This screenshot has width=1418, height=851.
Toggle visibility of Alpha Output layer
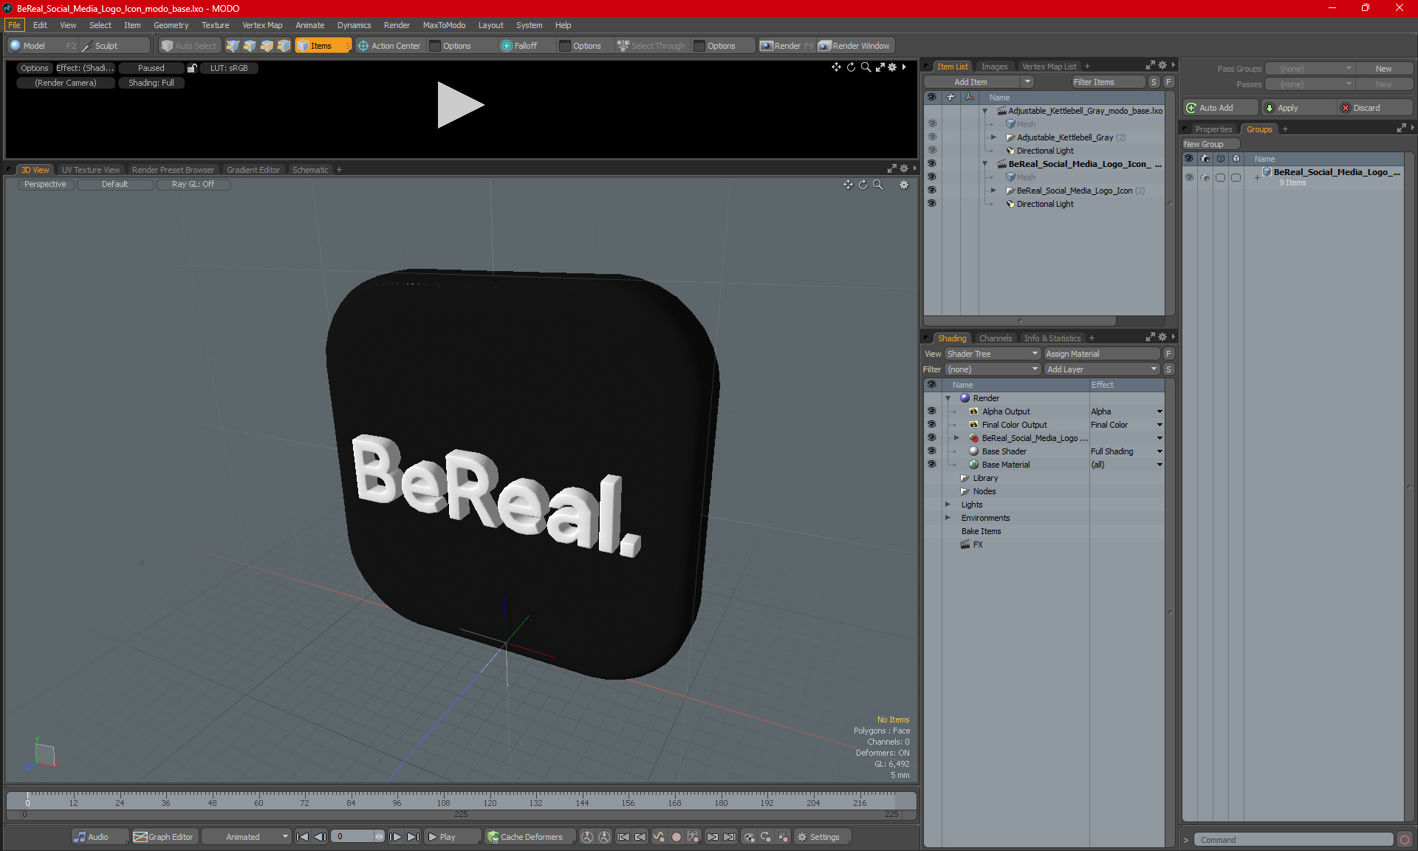(x=932, y=411)
